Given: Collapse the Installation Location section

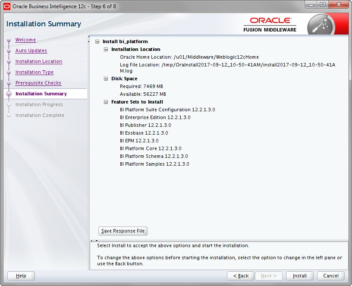Looking at the screenshot, I should pos(106,49).
